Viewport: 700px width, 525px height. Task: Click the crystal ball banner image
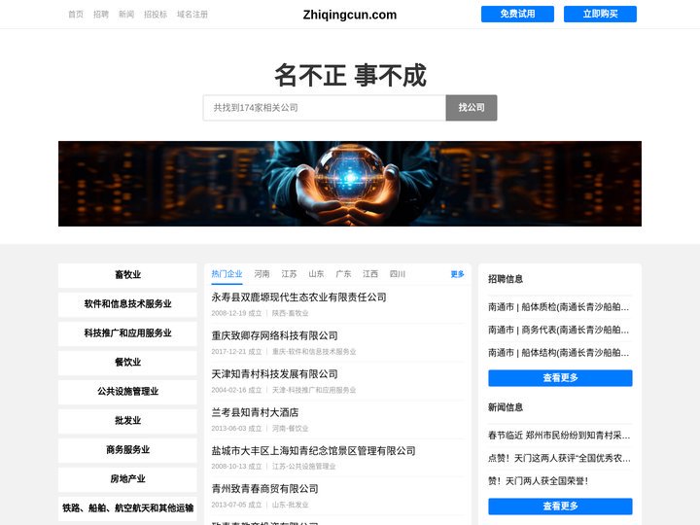(350, 184)
